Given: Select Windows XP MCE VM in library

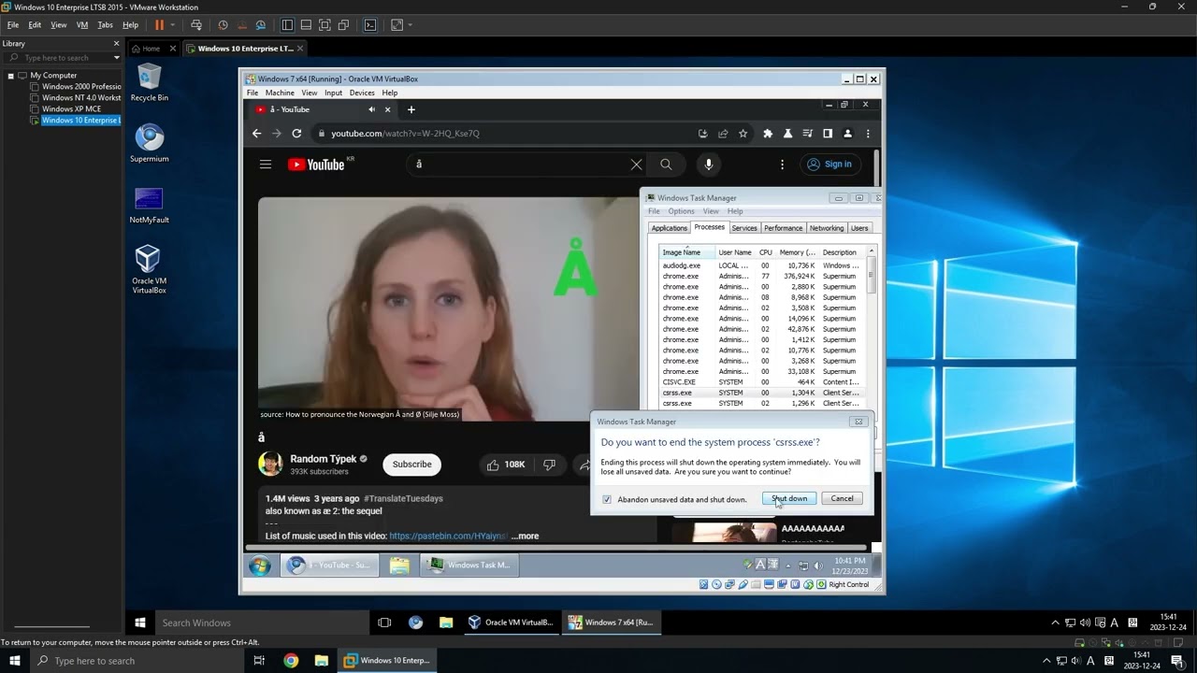Looking at the screenshot, I should tap(71, 109).
